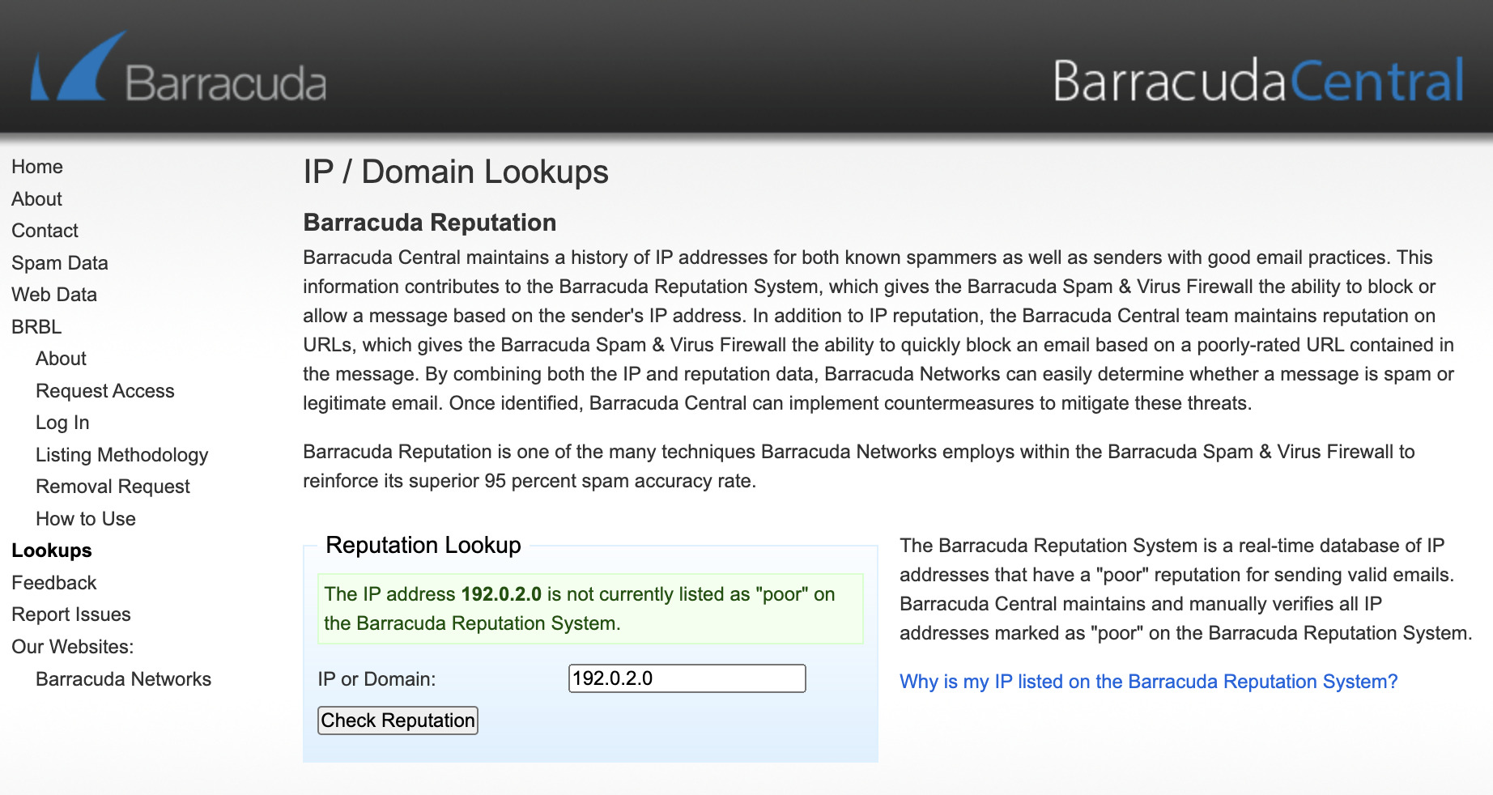Image resolution: width=1493 pixels, height=795 pixels.
Task: Click inside the IP or Domain input field
Action: (687, 678)
